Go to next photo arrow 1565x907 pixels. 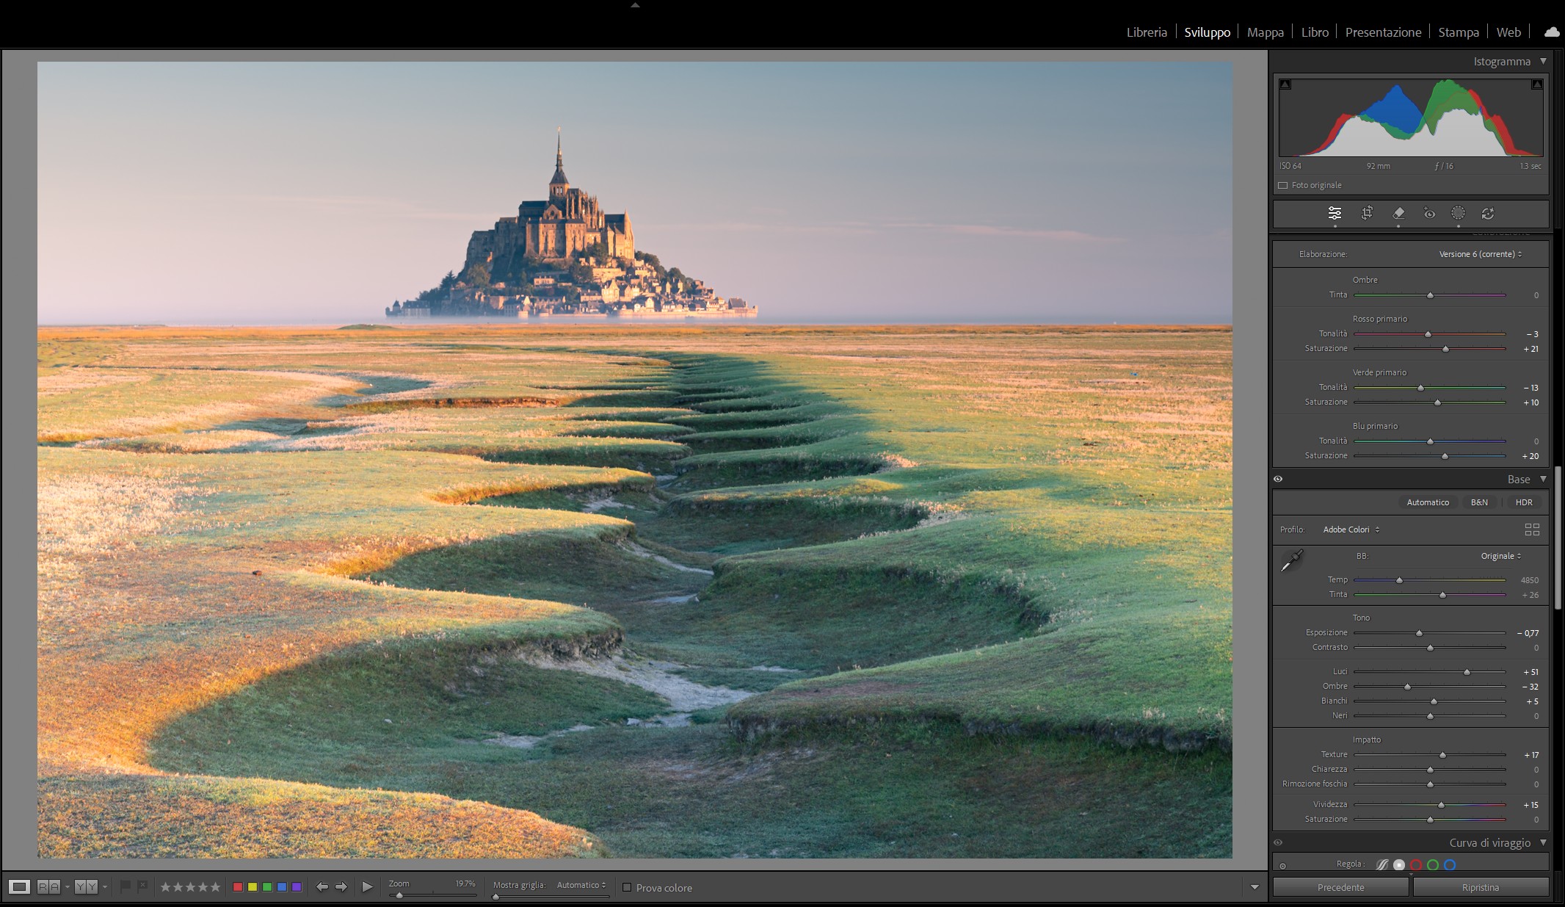[x=341, y=887]
